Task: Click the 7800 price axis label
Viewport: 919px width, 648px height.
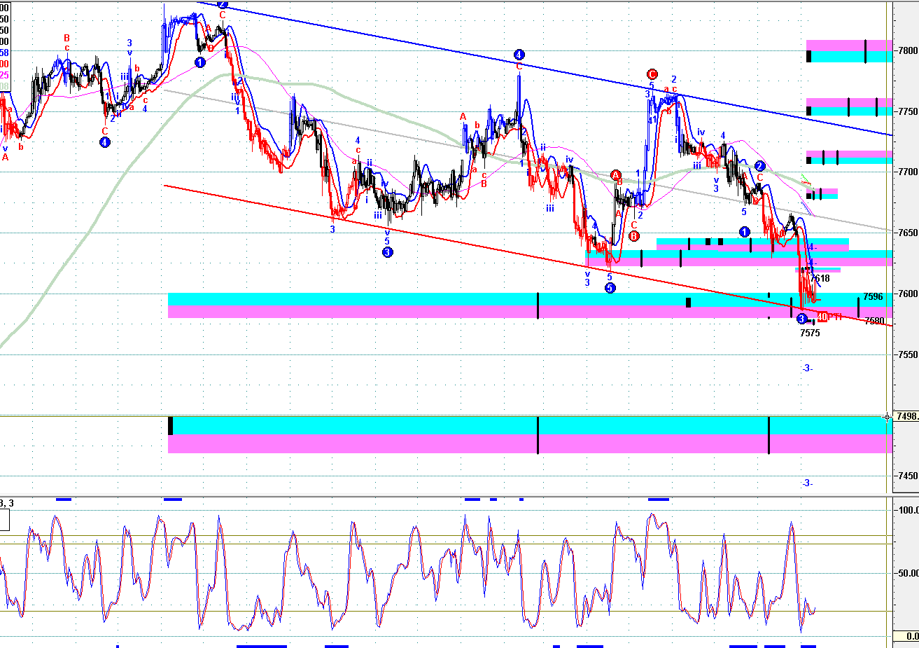Action: coord(908,50)
